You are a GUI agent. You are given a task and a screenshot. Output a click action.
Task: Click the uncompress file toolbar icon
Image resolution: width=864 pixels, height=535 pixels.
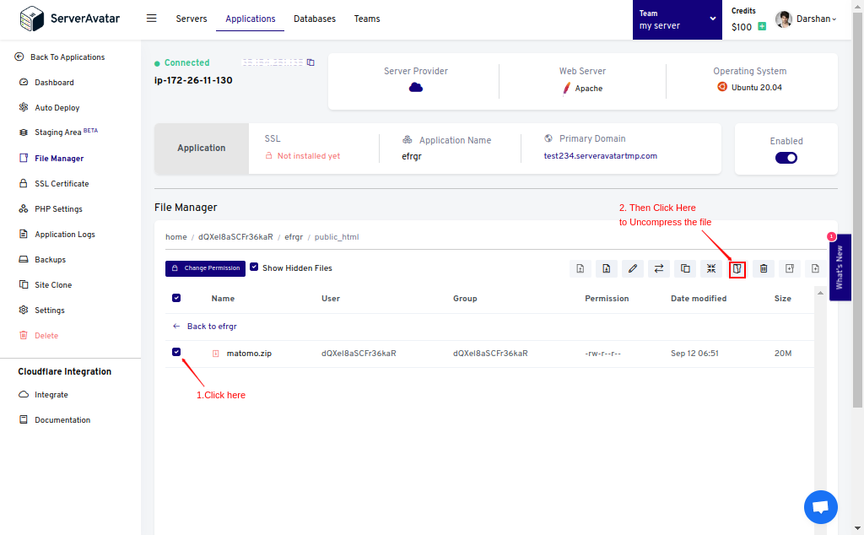pyautogui.click(x=737, y=269)
